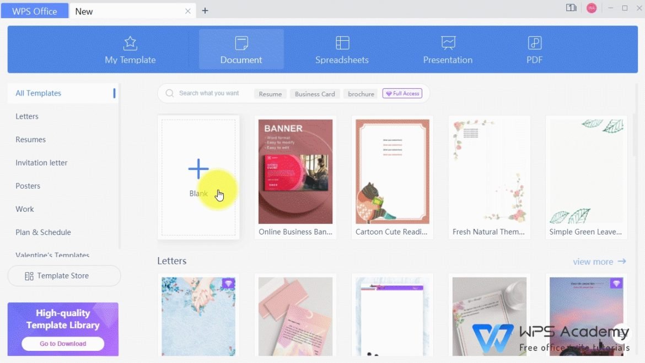Open a new tab with plus button

click(205, 10)
